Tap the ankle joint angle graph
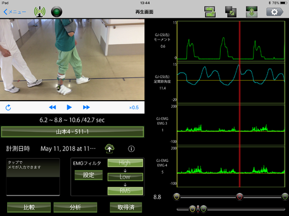 point(231,83)
